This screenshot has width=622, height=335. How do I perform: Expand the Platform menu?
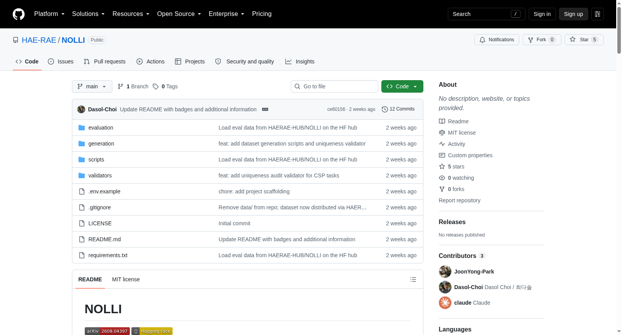pyautogui.click(x=49, y=14)
